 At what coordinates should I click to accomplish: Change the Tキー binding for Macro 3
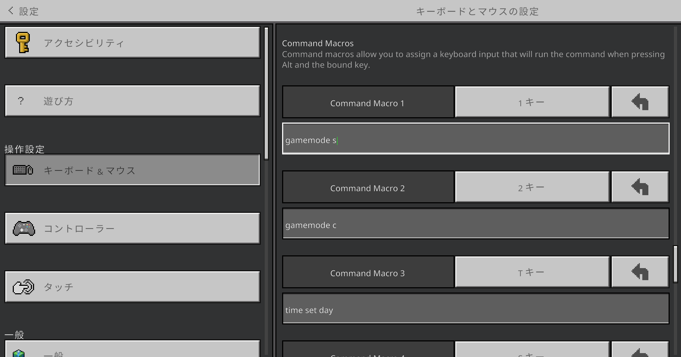coord(532,272)
